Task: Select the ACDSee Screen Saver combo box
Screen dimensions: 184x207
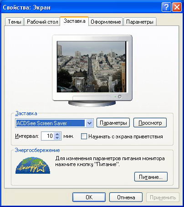Action: (54, 123)
